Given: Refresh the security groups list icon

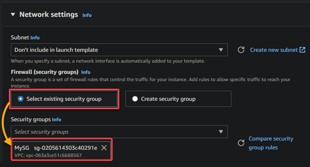Looking at the screenshot, I should [x=241, y=143].
